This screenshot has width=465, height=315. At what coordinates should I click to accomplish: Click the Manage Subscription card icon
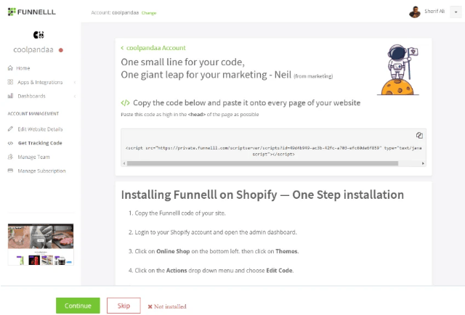pyautogui.click(x=10, y=171)
